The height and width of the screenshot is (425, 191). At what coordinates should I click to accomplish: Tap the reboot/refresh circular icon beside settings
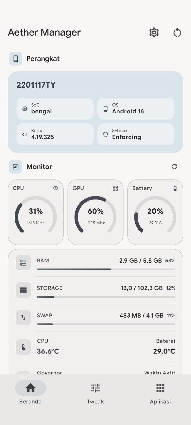(x=177, y=32)
